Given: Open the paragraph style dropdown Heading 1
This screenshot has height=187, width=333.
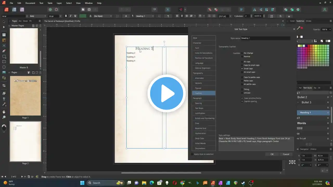Looking at the screenshot, I should pyautogui.click(x=145, y=16).
